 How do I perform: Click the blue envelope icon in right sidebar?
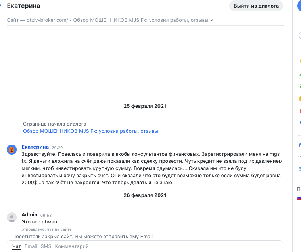(300, 145)
